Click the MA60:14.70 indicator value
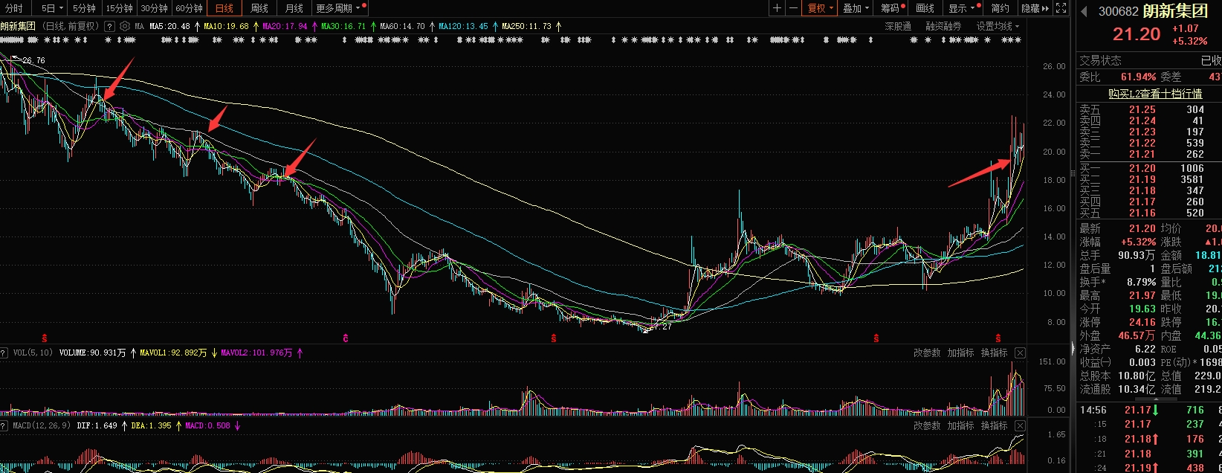This screenshot has width=1222, height=473. tap(402, 26)
